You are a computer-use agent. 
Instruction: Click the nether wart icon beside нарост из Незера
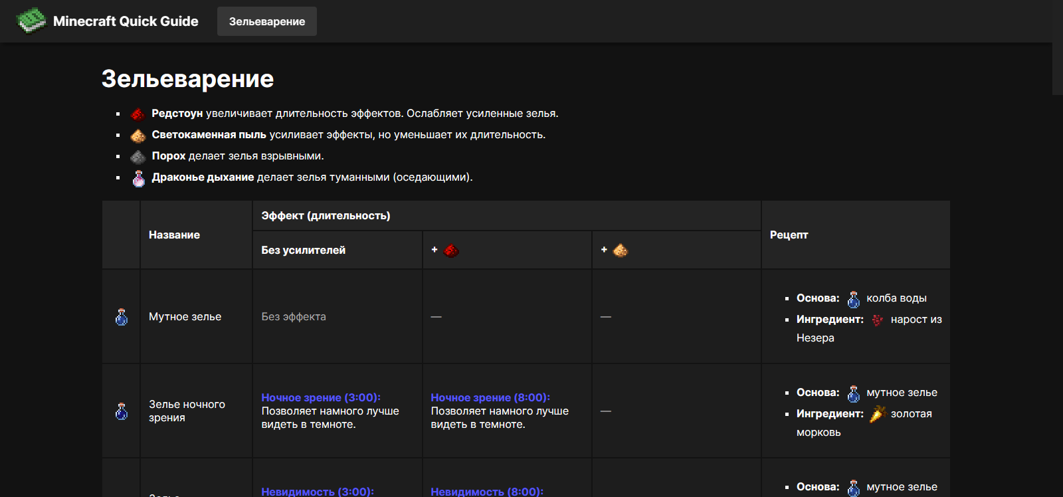pos(878,320)
